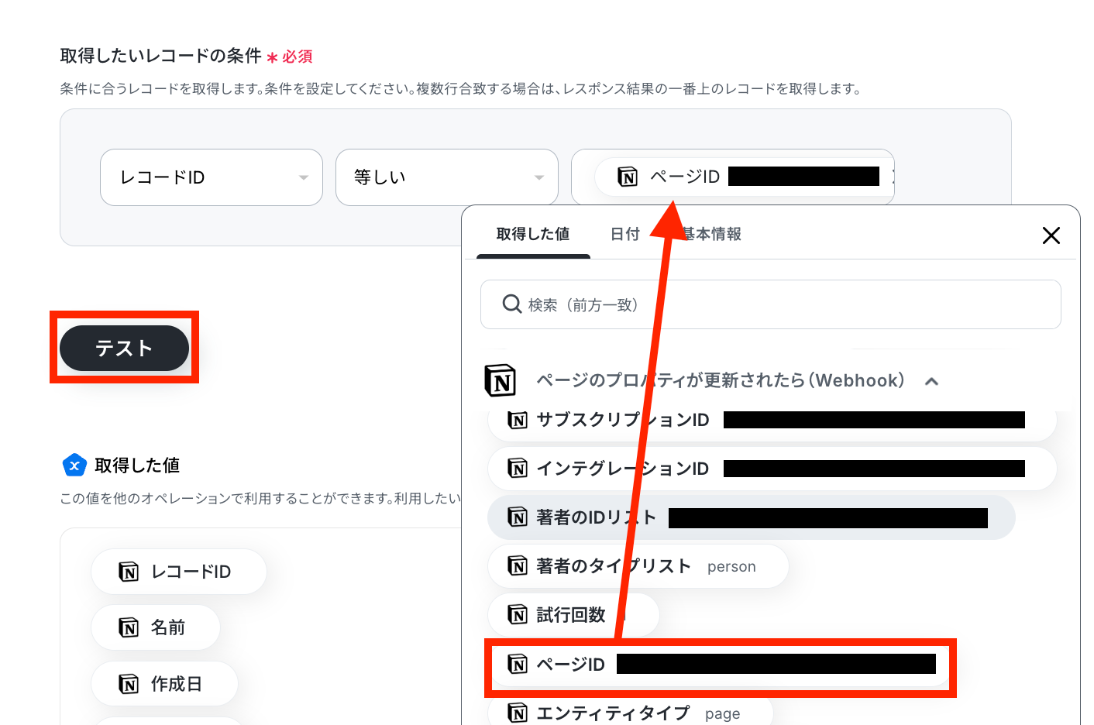This screenshot has height=725, width=1094.
Task: Switch to the 日付 tab
Action: click(x=625, y=234)
